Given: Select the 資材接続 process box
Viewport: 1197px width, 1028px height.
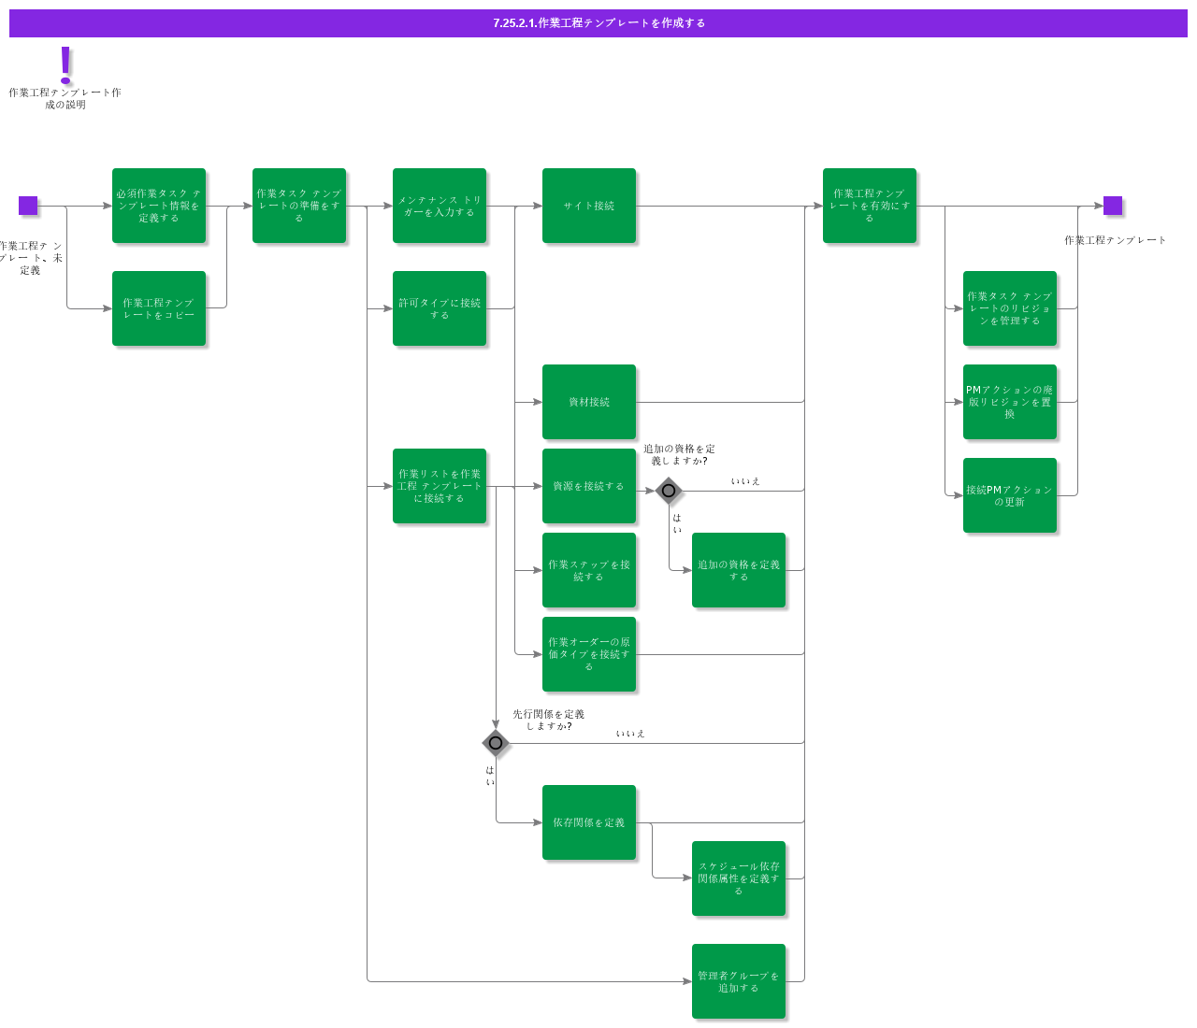Looking at the screenshot, I should tap(589, 402).
